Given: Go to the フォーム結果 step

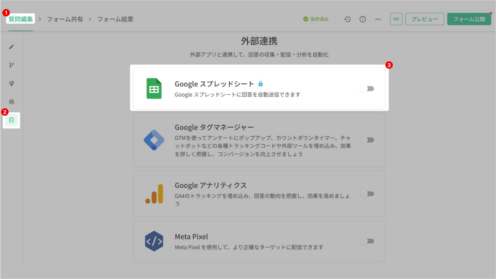Looking at the screenshot, I should [x=115, y=19].
